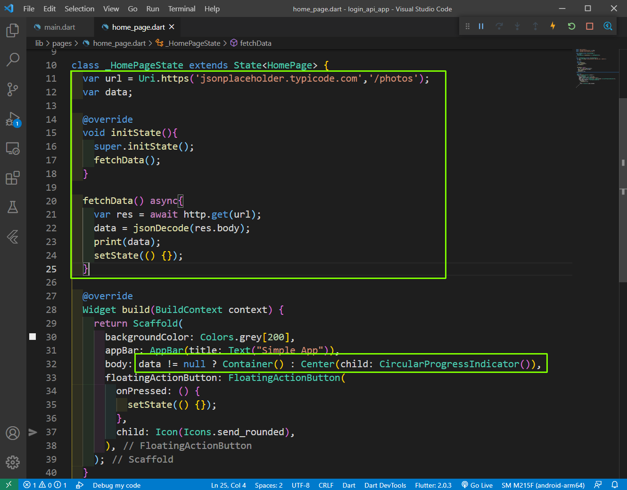Viewport: 627px width, 490px height.
Task: Click 'Ln 25, Col 4' cursor position
Action: pyautogui.click(x=228, y=485)
